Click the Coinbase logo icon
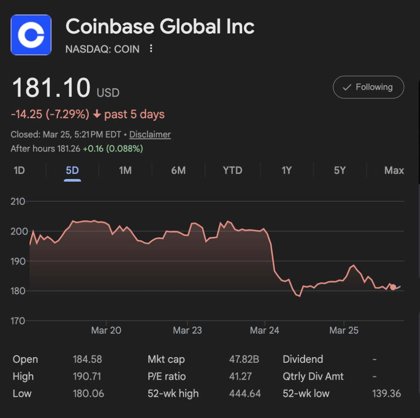The width and height of the screenshot is (420, 418). tap(31, 35)
